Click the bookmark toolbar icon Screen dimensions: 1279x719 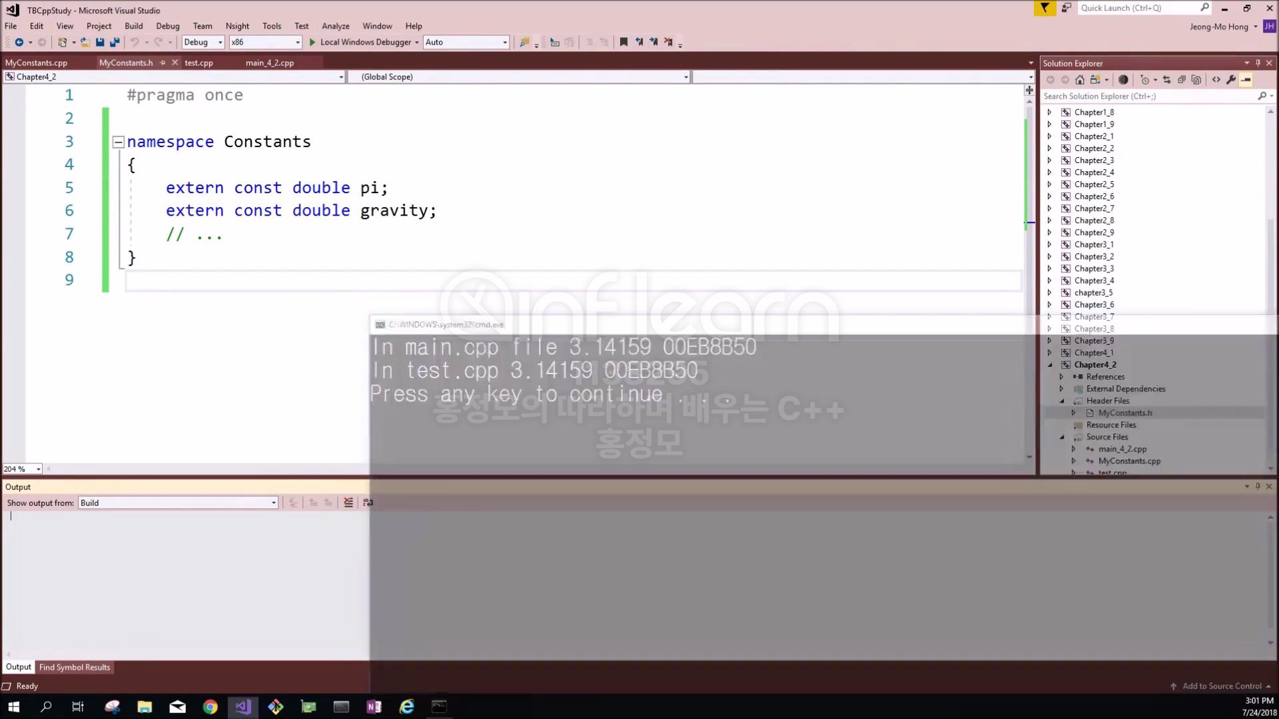click(x=624, y=42)
